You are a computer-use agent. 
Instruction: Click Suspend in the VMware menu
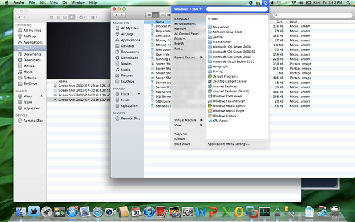pos(181,134)
